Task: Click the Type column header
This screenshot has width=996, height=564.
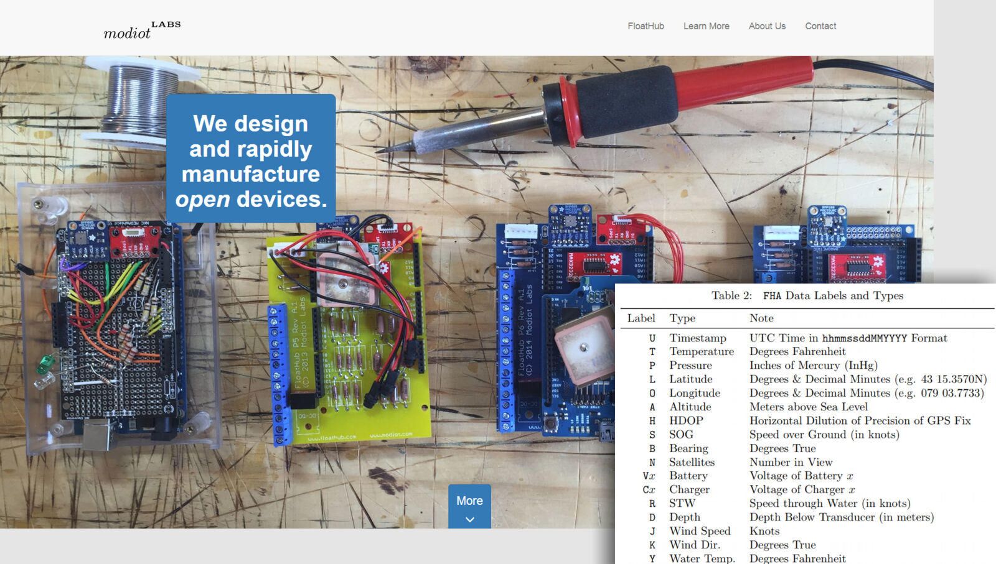Action: tap(682, 318)
